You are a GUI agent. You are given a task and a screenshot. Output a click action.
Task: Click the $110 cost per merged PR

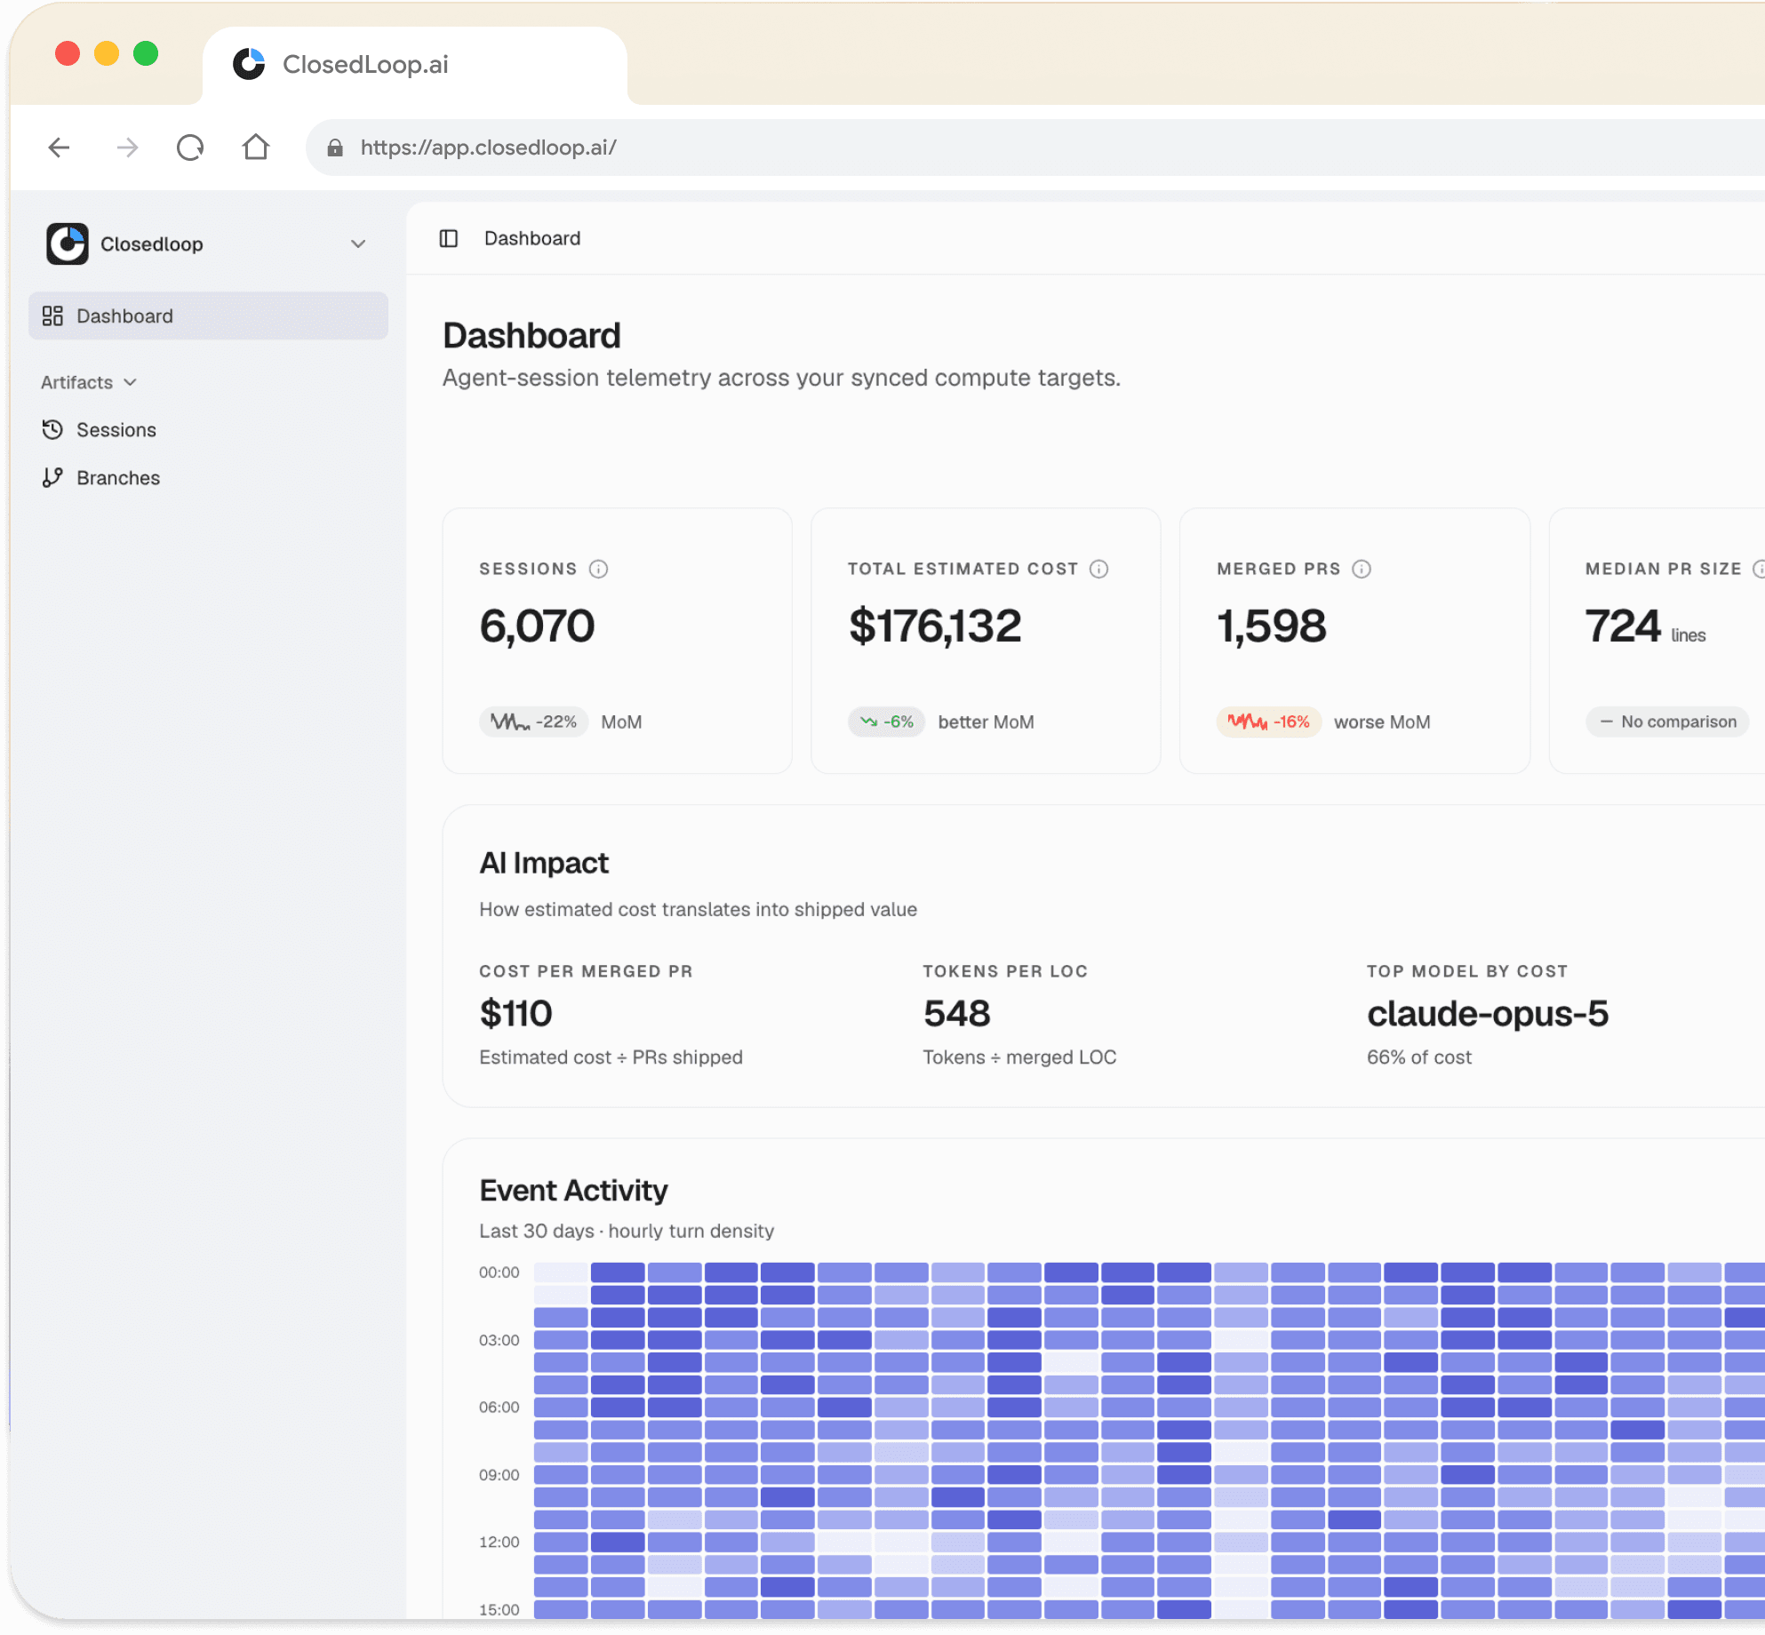[515, 1013]
